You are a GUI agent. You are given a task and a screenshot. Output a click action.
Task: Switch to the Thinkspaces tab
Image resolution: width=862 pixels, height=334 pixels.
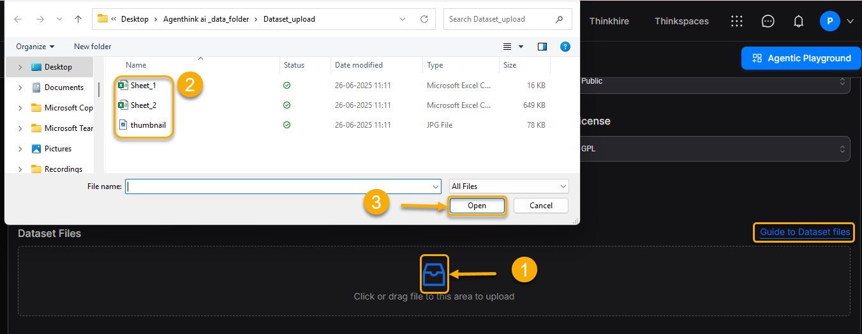point(681,21)
